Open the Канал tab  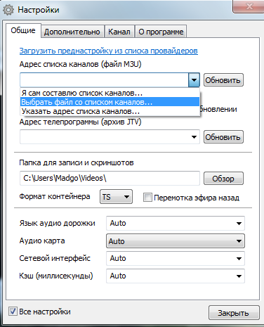coord(119,32)
